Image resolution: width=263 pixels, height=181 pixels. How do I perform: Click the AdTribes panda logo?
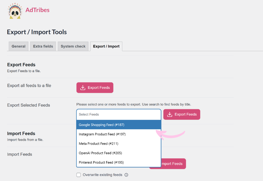tap(15, 11)
